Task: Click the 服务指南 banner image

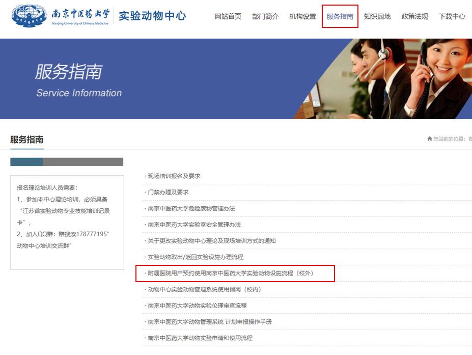Action: click(236, 79)
